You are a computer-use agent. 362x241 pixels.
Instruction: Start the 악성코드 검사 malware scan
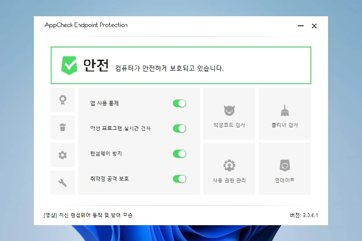(229, 113)
